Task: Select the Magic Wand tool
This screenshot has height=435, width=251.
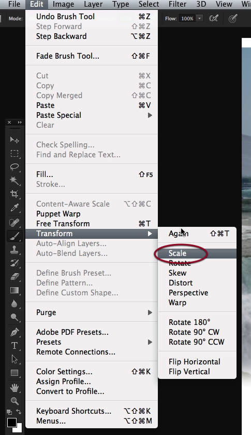Action: tap(14, 181)
